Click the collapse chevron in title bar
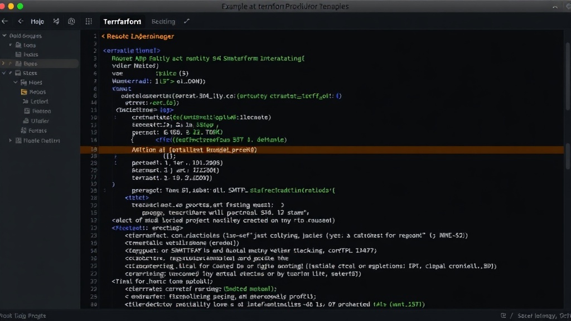The image size is (571, 321). pyautogui.click(x=555, y=7)
